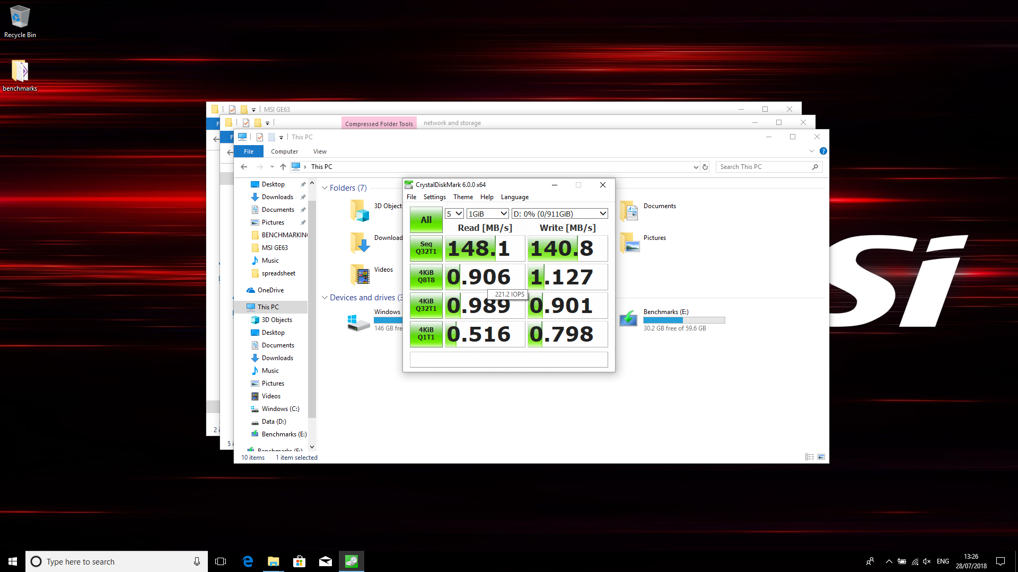Run the 4KiB Q8T8 test
The image size is (1018, 572).
(x=426, y=276)
